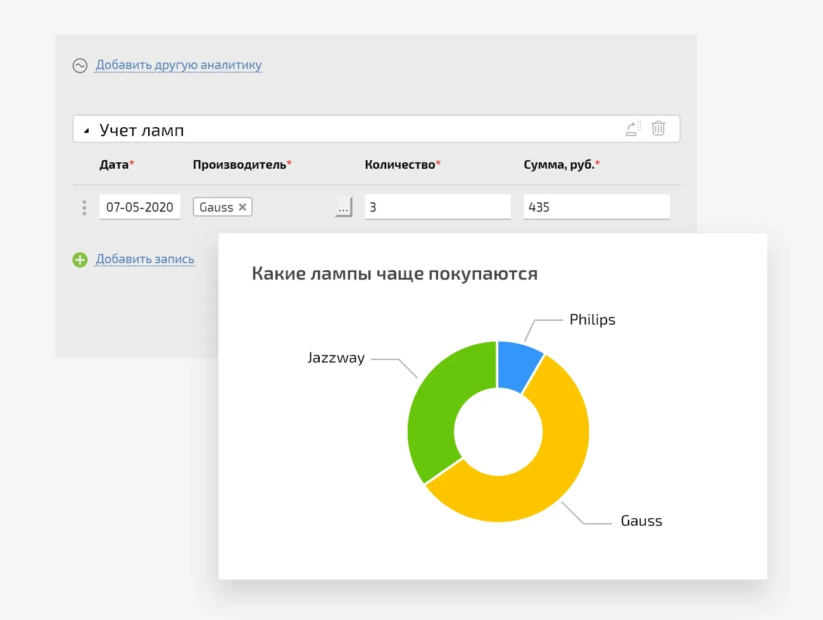Screen dimensions: 823x620
Task: Open the manufacturer picker ellipsis button
Action: tap(343, 207)
